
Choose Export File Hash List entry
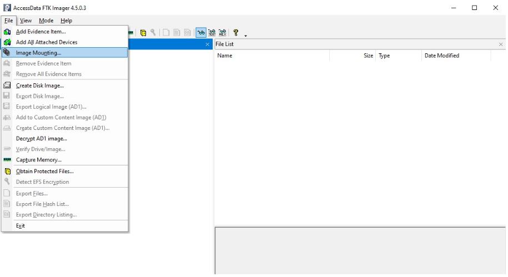(x=64, y=204)
